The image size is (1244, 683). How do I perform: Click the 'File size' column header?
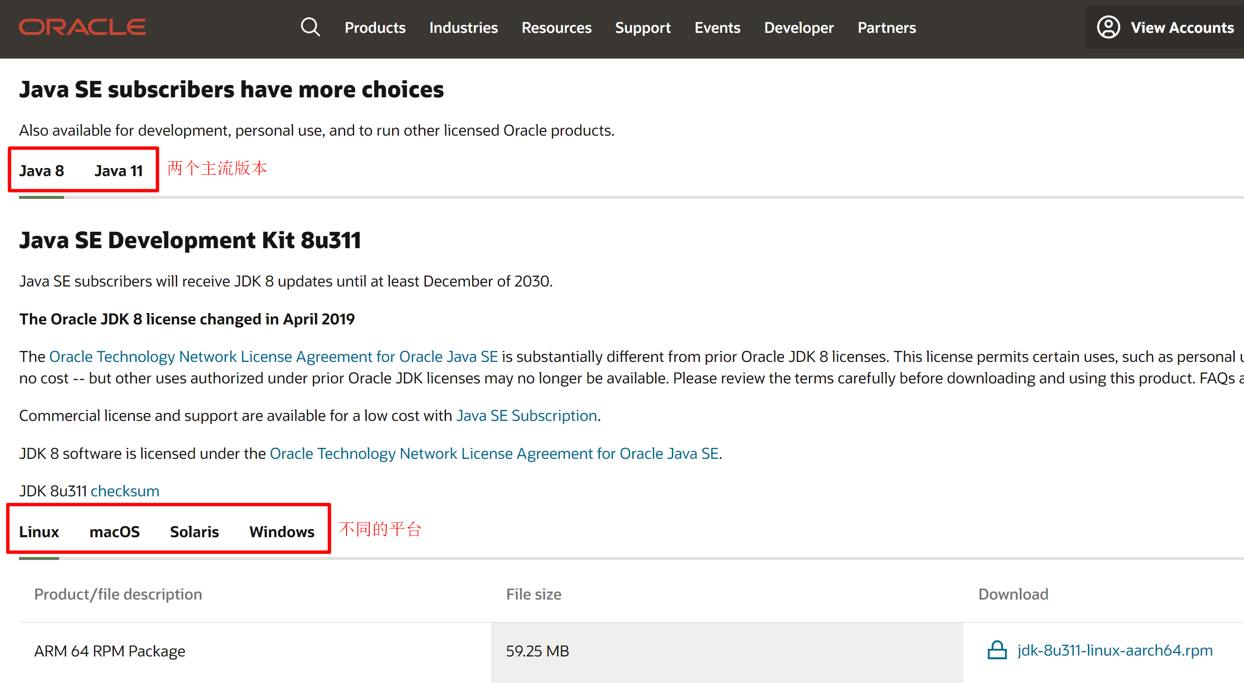click(x=534, y=594)
